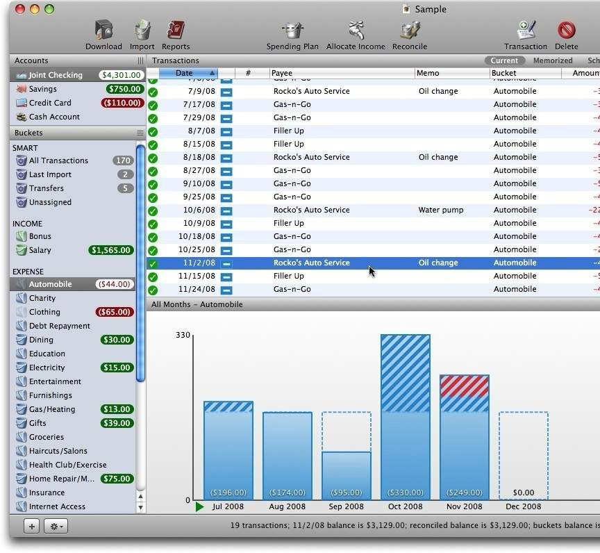This screenshot has height=553, width=600.
Task: Switch to the Memorized tab
Action: click(553, 60)
